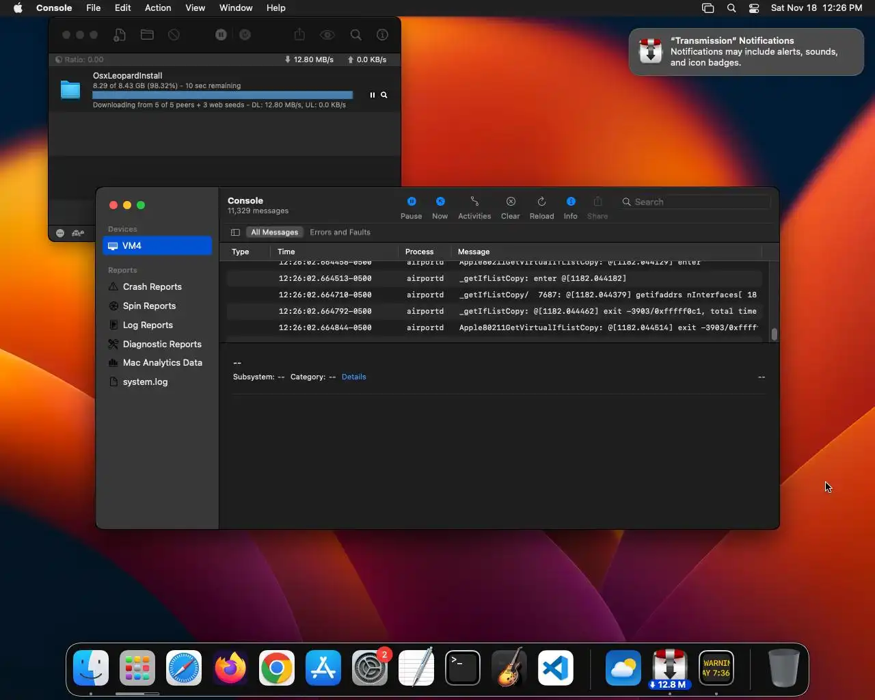Select the OsxLeopardInstall torrent name
Image resolution: width=875 pixels, height=700 pixels.
[x=128, y=75]
